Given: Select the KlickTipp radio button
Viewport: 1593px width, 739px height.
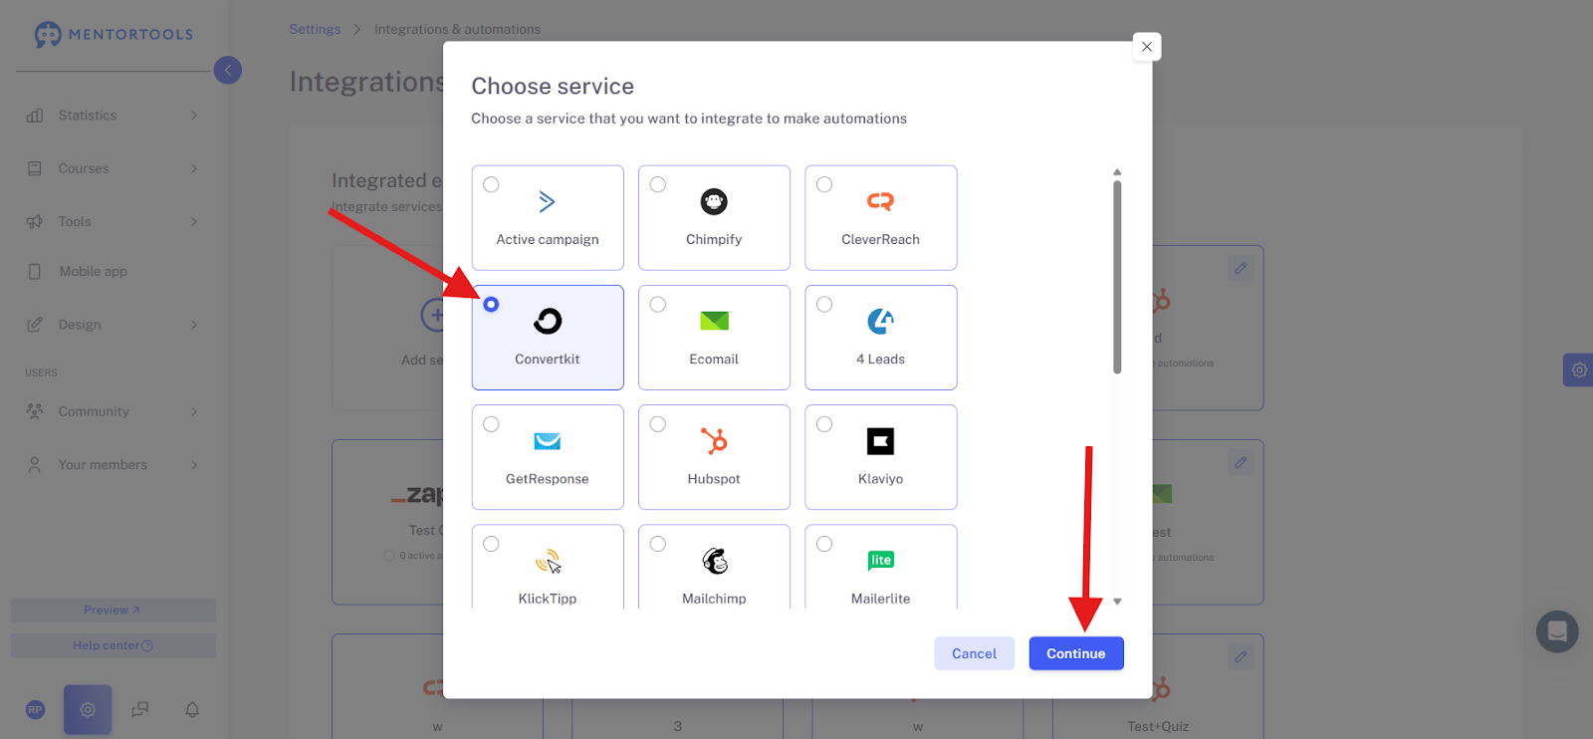Looking at the screenshot, I should click(x=491, y=544).
